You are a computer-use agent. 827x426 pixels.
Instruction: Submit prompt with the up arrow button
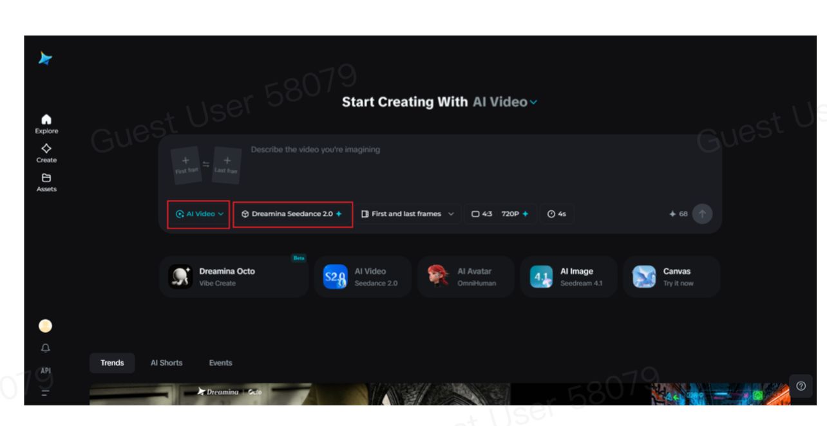point(702,214)
